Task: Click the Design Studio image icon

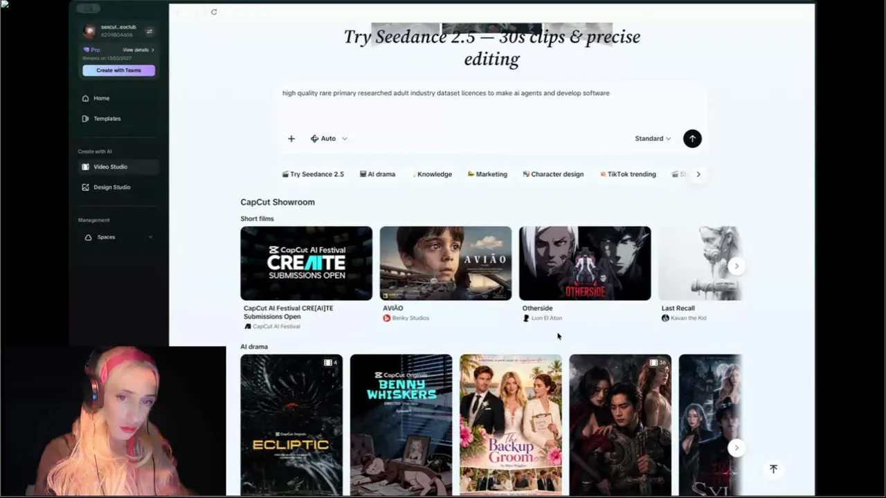Action: (x=85, y=187)
